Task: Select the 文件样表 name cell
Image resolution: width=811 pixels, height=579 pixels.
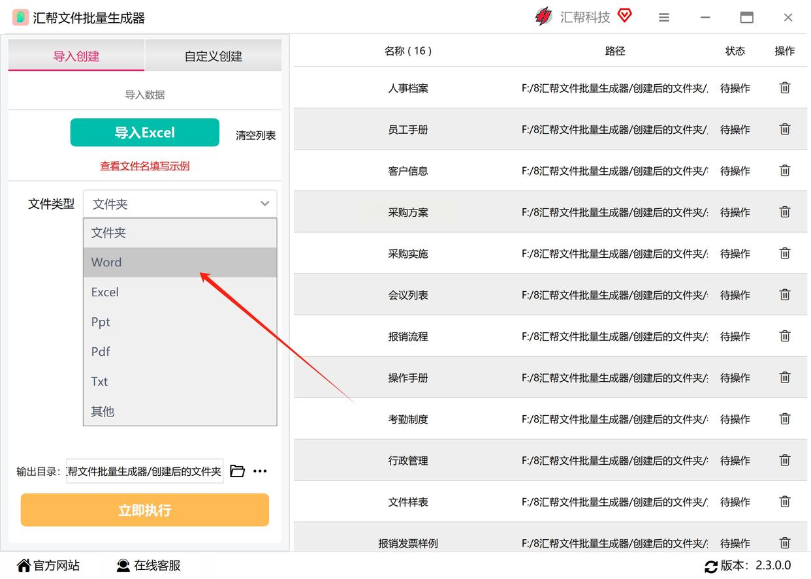Action: tap(408, 502)
